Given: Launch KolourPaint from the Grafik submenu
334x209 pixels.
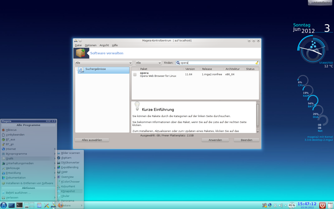Looking at the screenshot, I should point(70,187).
